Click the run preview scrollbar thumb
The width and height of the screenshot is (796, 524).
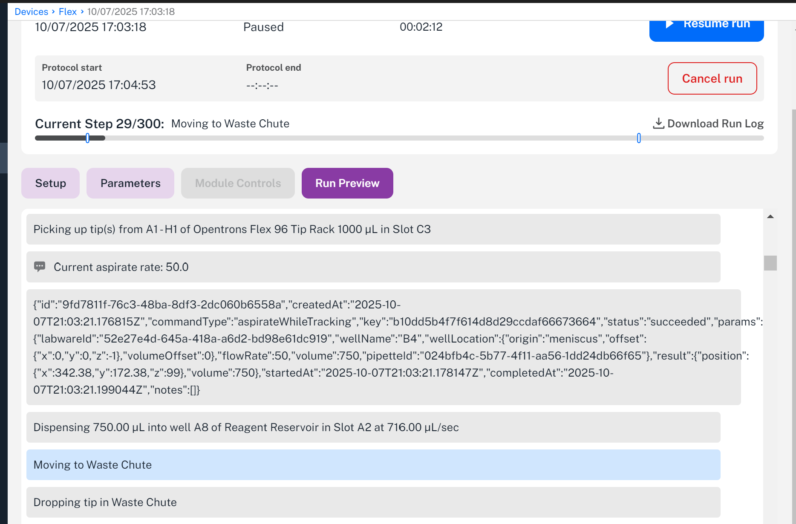[x=770, y=263]
